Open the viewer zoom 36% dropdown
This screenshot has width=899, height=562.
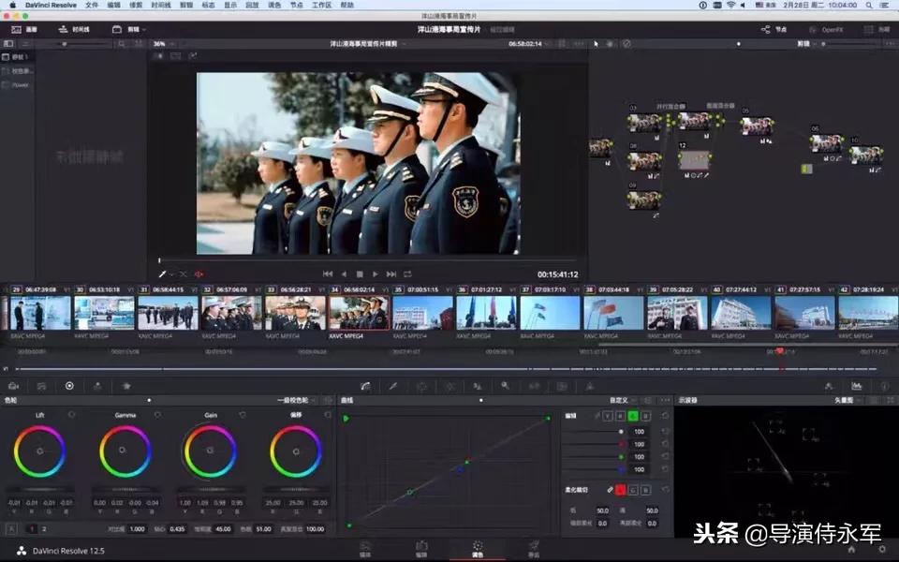pos(162,43)
